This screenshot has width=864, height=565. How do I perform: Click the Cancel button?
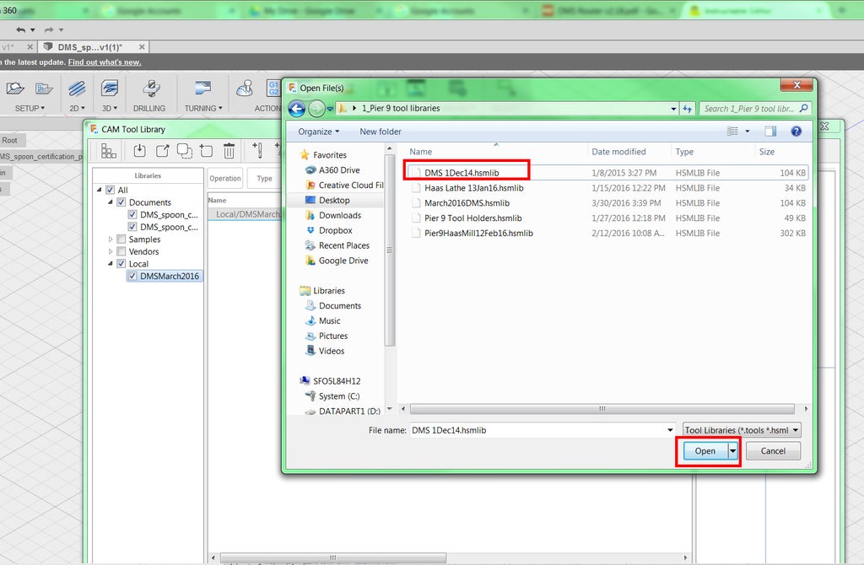point(773,451)
